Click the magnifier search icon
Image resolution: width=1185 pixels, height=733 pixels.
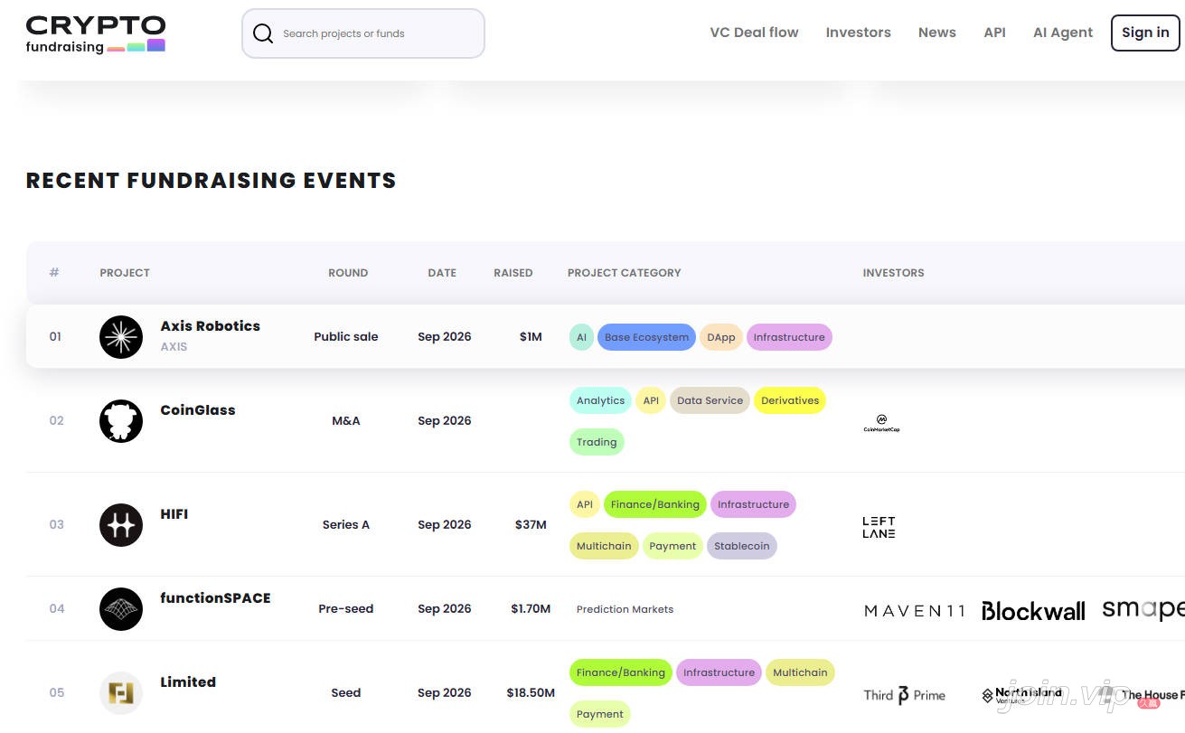point(263,33)
